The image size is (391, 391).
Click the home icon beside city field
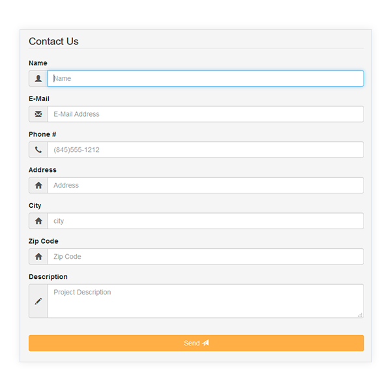[x=38, y=221]
